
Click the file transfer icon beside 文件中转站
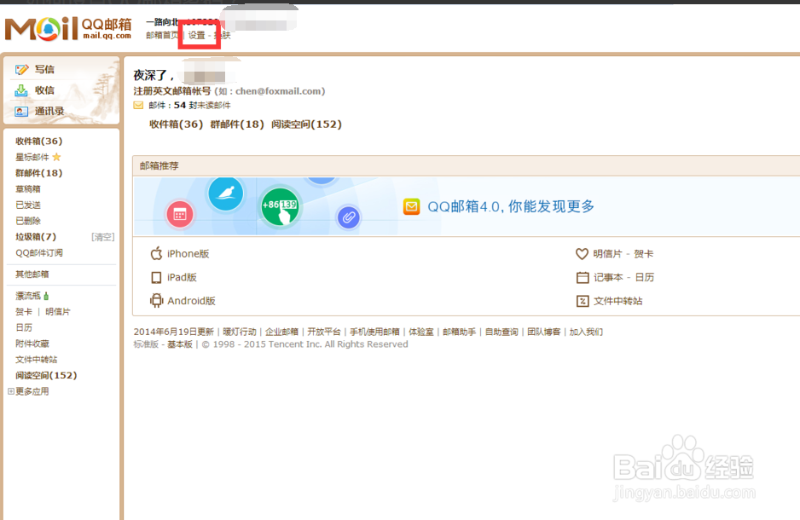[x=583, y=301]
